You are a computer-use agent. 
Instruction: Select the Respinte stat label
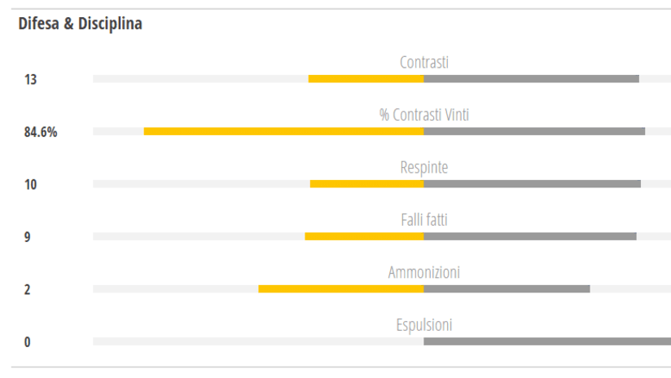424,167
